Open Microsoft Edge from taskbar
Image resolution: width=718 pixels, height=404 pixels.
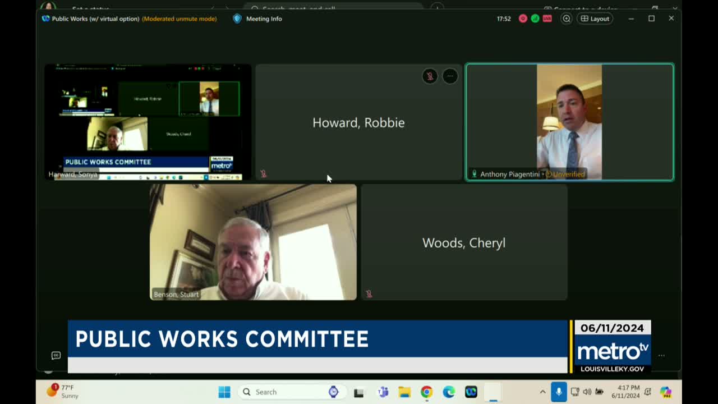point(449,392)
